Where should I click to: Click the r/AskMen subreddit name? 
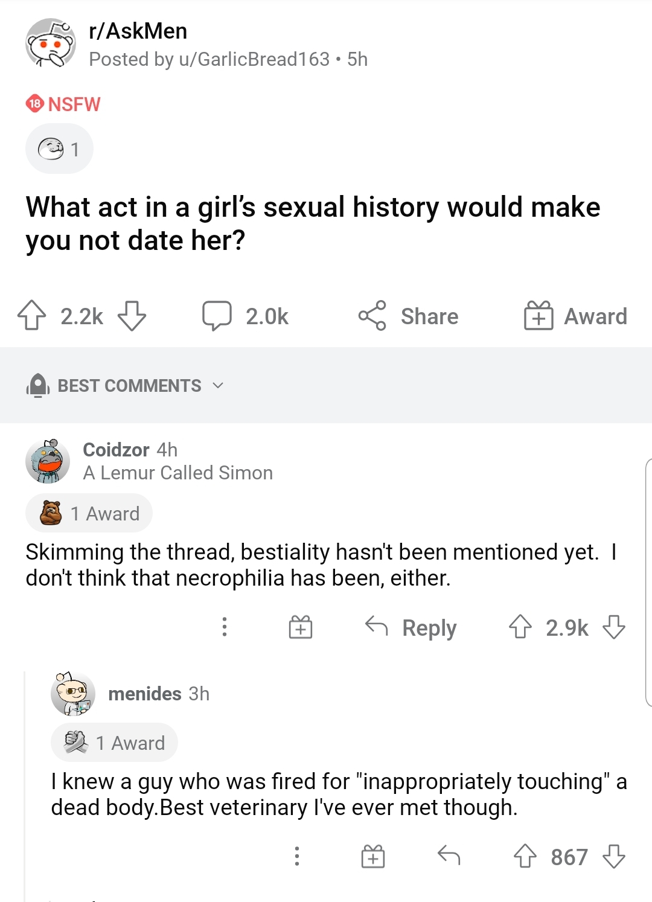coord(139,31)
